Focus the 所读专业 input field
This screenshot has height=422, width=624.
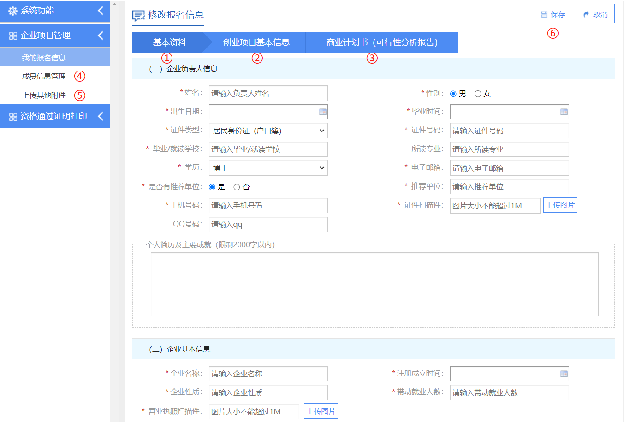(x=510, y=149)
